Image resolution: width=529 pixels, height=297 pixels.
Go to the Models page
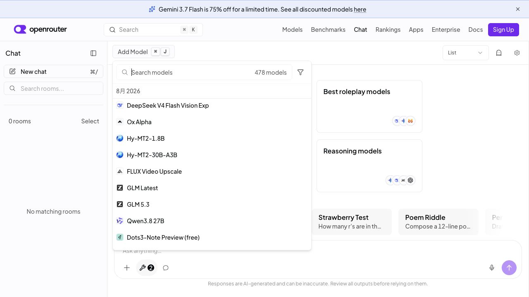click(x=292, y=30)
